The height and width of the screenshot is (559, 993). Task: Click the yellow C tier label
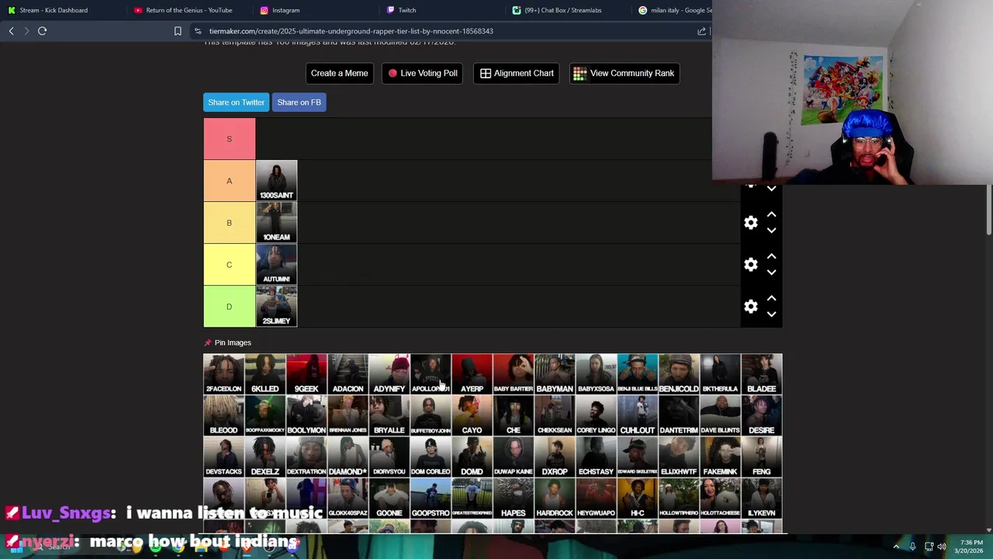[x=229, y=265]
